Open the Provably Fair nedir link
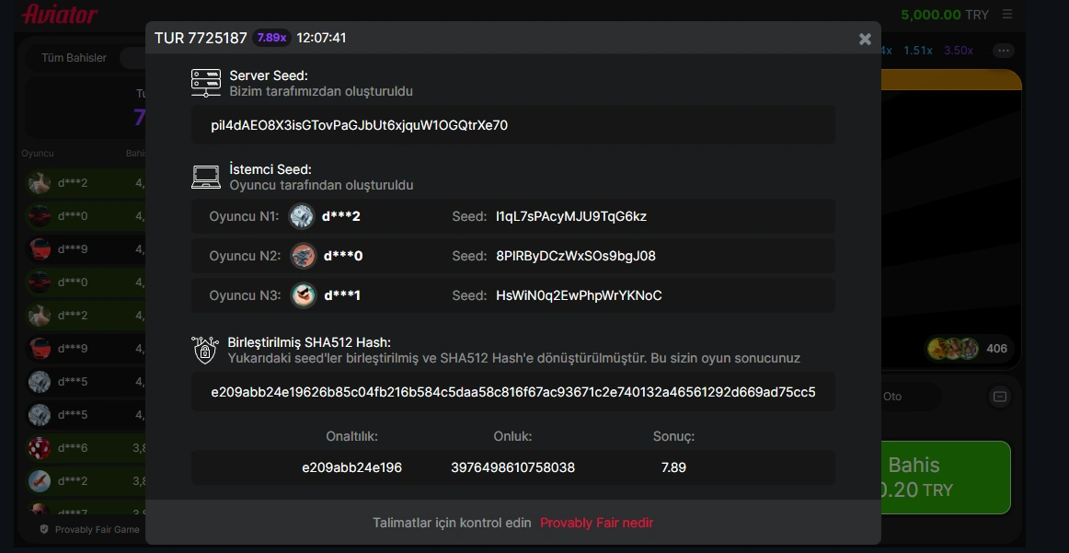The image size is (1069, 553). 596,523
